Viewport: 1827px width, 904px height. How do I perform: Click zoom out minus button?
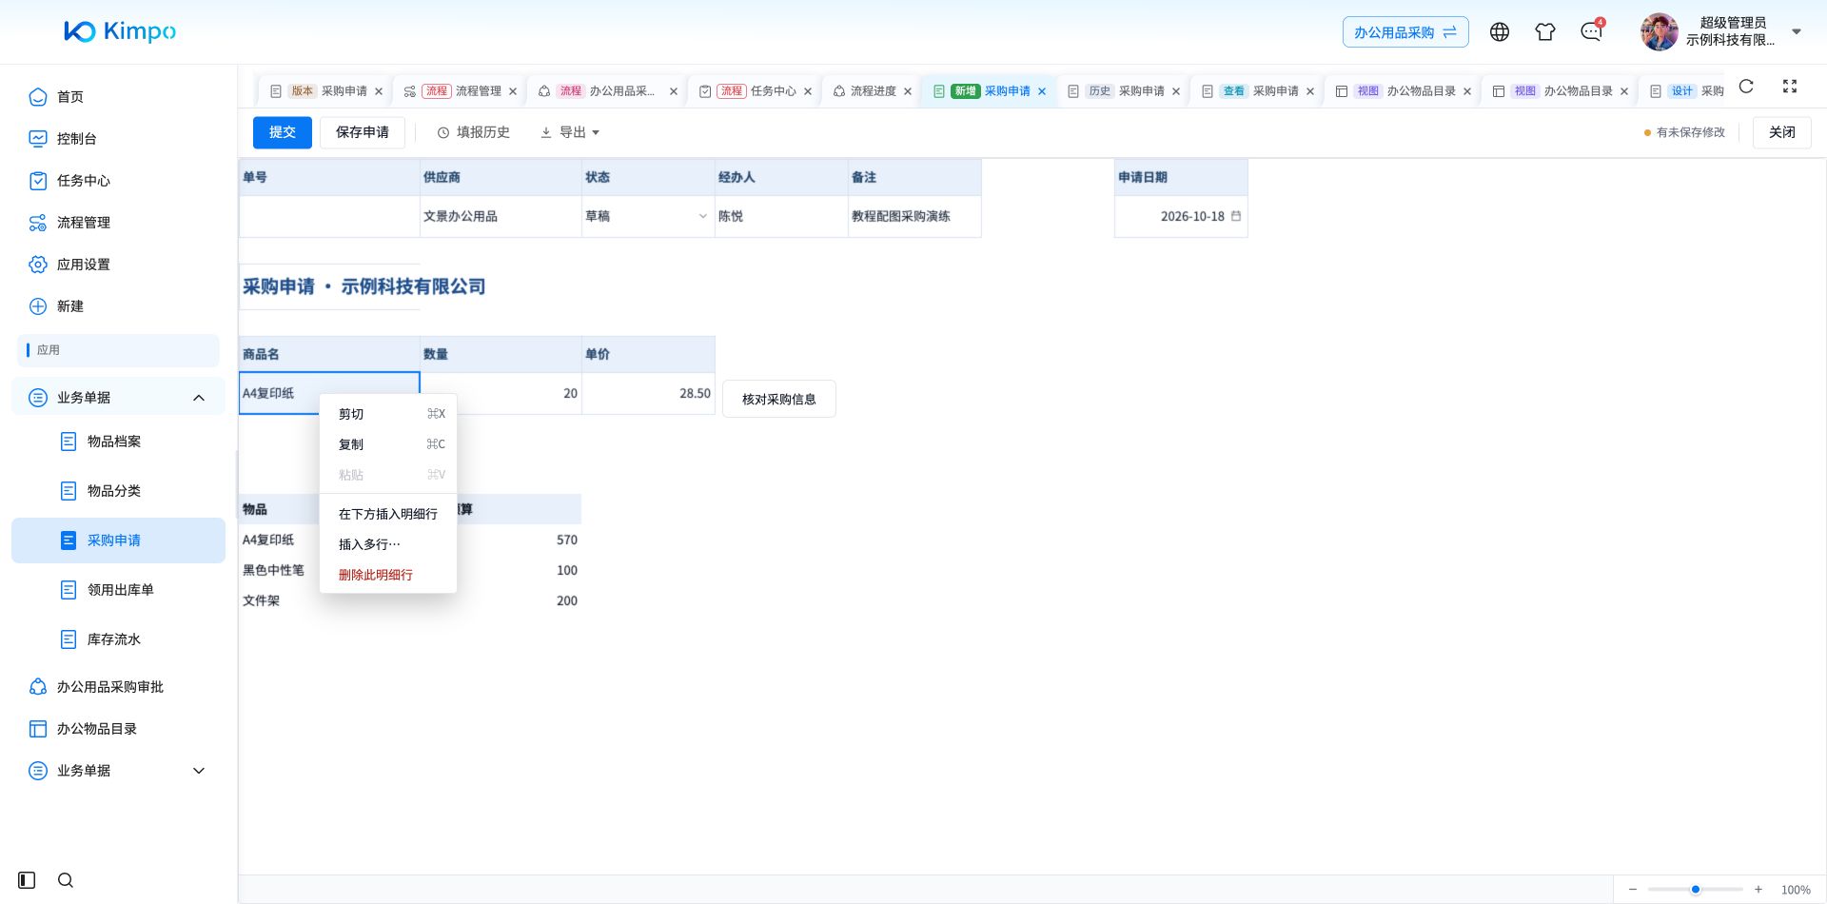[1632, 890]
